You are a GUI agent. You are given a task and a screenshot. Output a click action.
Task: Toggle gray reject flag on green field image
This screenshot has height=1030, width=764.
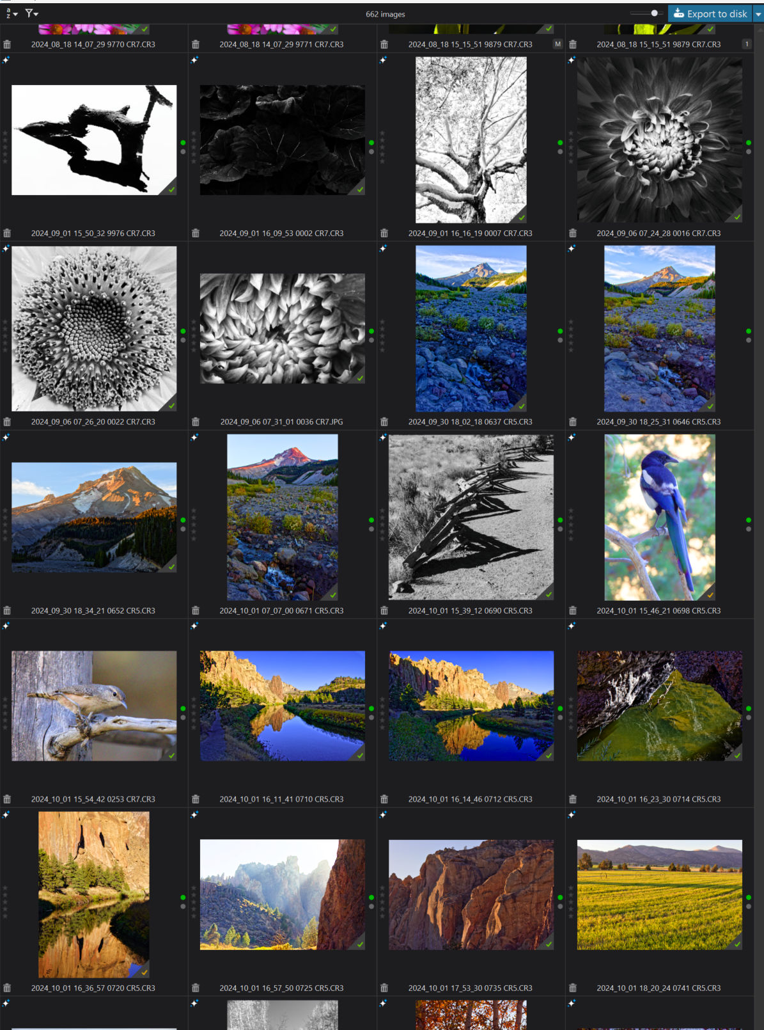pos(749,907)
